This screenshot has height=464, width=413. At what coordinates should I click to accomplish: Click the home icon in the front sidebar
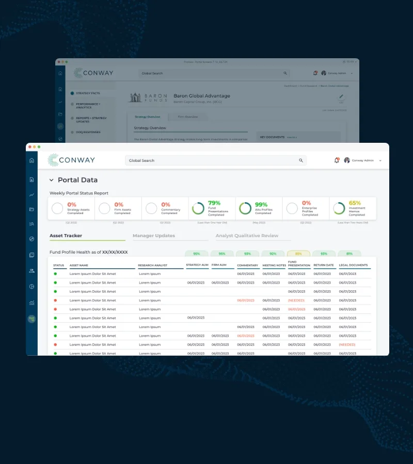[31, 160]
